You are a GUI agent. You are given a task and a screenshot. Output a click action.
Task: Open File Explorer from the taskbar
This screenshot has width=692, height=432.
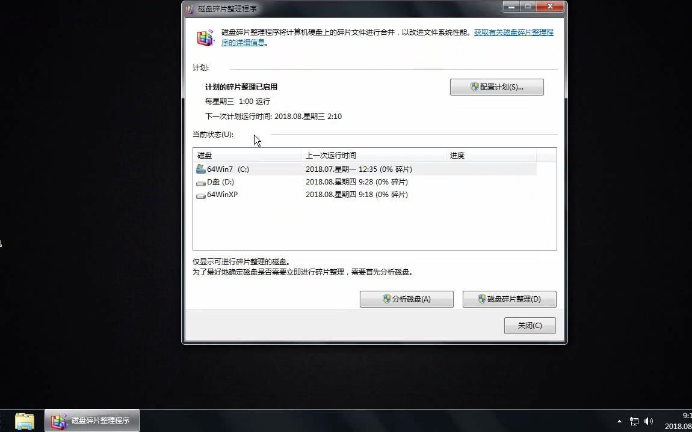tap(23, 421)
